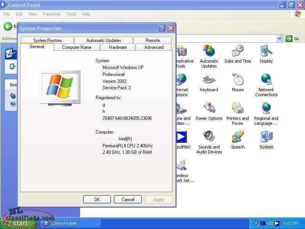Open the File menu
This screenshot has height=229, width=305.
coord(6,14)
